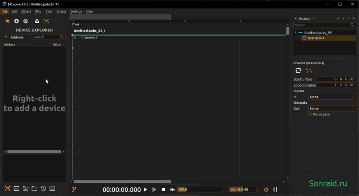Adjust the 120.0 tempo slider
Viewport: 359px width, 196px height.
(200, 189)
